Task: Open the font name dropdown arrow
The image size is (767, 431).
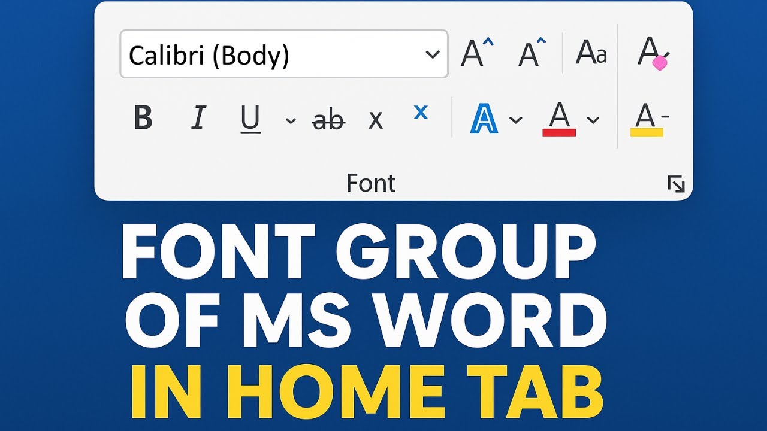Action: click(x=432, y=54)
